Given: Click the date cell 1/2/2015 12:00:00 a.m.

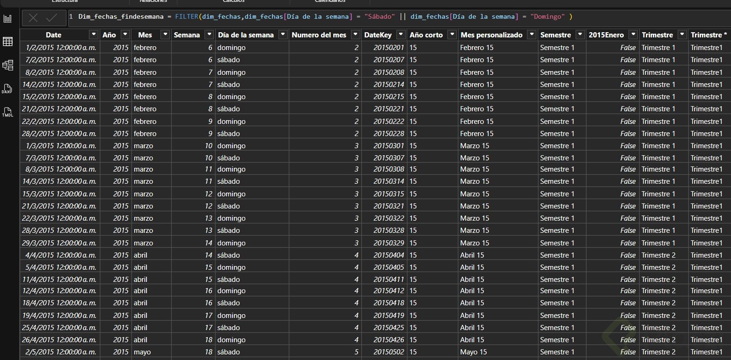Looking at the screenshot, I should click(59, 47).
